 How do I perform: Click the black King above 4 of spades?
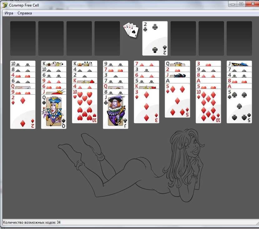pyautogui.click(x=85, y=64)
